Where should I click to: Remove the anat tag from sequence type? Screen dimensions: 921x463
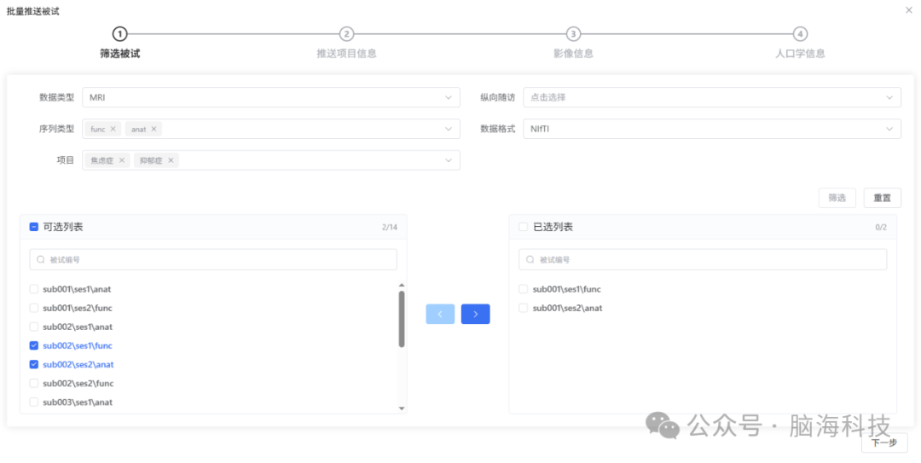click(153, 130)
